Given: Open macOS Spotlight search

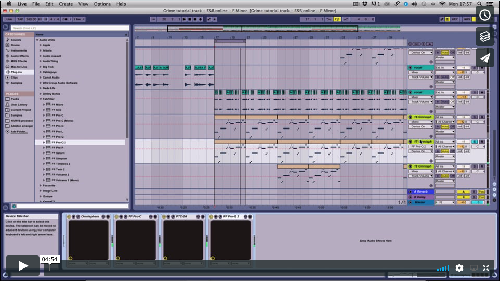Looking at the screenshot, I should tap(479, 4).
